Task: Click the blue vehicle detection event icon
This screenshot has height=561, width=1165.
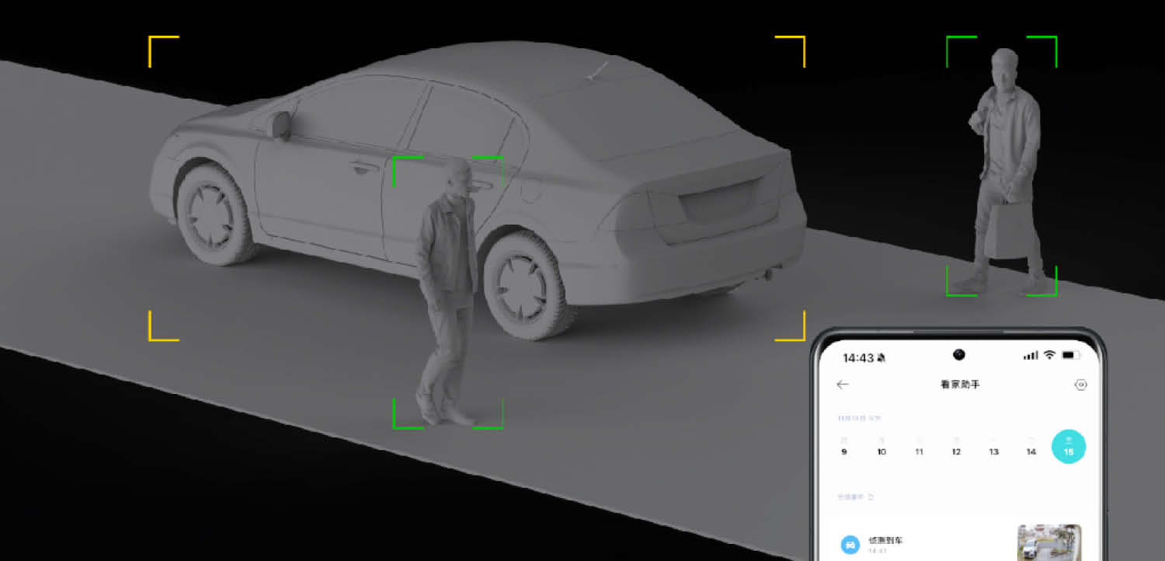Action: pyautogui.click(x=850, y=545)
